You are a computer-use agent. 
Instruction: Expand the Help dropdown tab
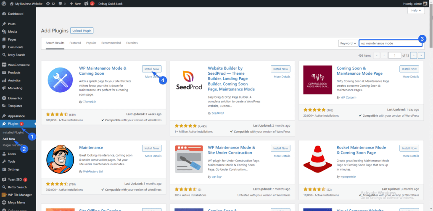point(416,10)
